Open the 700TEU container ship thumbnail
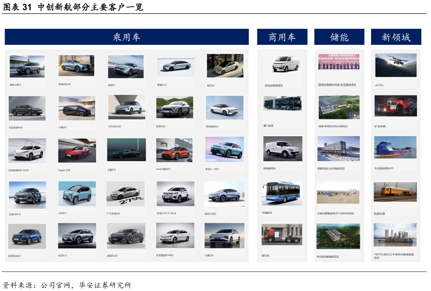431x291 pixels. (395, 235)
